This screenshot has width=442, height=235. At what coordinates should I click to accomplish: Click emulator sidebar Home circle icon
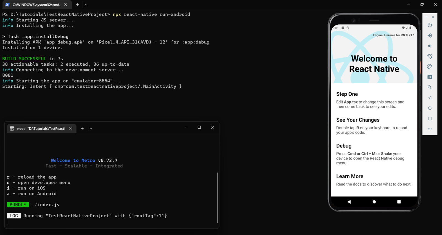click(x=430, y=108)
